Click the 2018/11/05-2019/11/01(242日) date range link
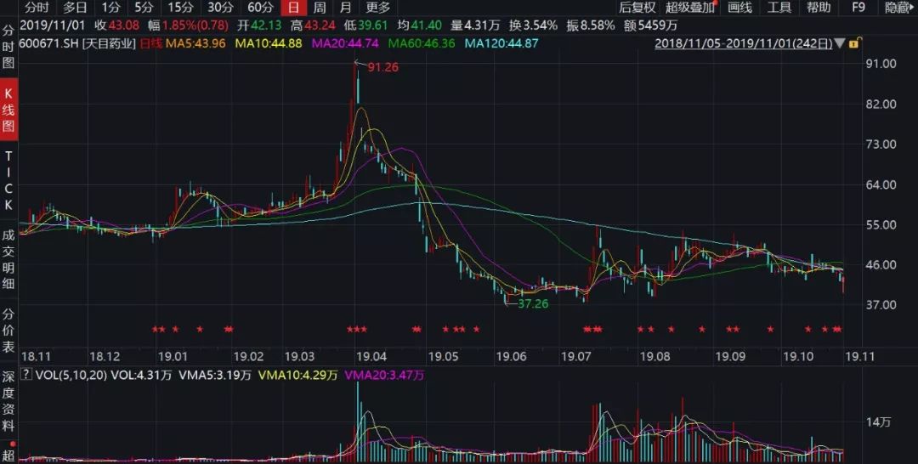Screen dimensions: 918x464 743,43
